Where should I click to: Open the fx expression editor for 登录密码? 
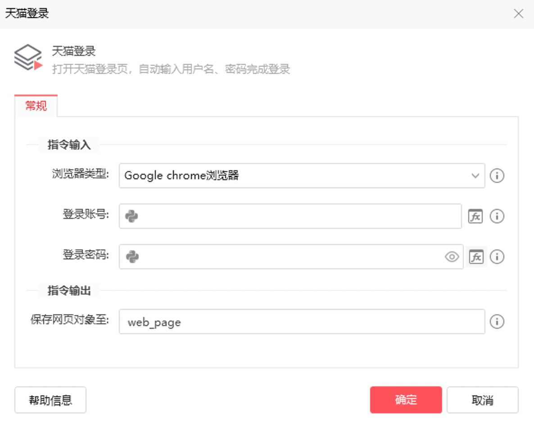click(476, 257)
